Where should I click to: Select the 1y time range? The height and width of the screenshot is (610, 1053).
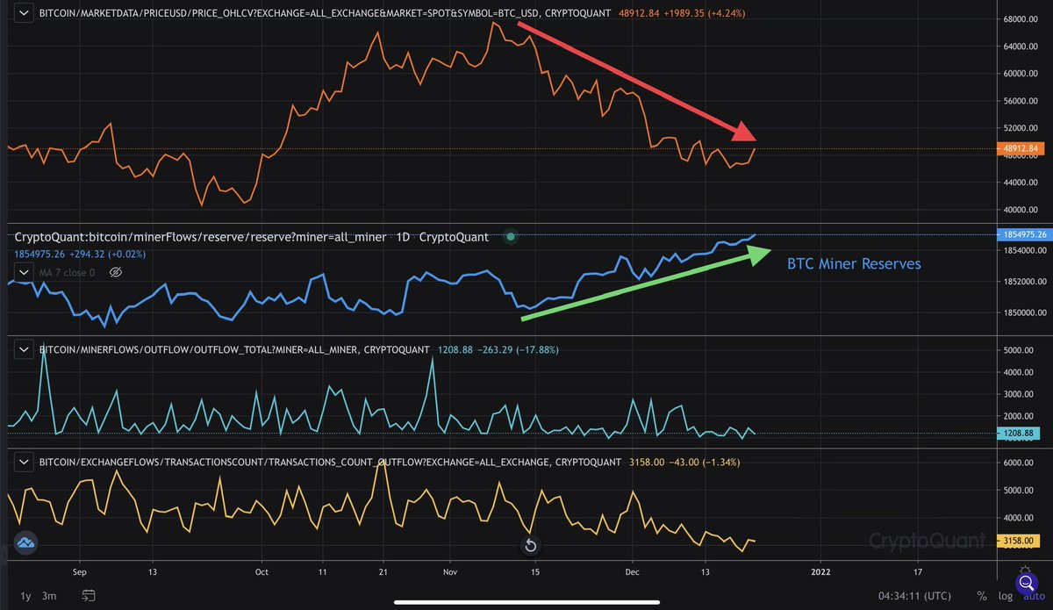24,596
